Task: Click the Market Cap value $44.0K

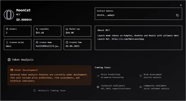Action: (70, 33)
